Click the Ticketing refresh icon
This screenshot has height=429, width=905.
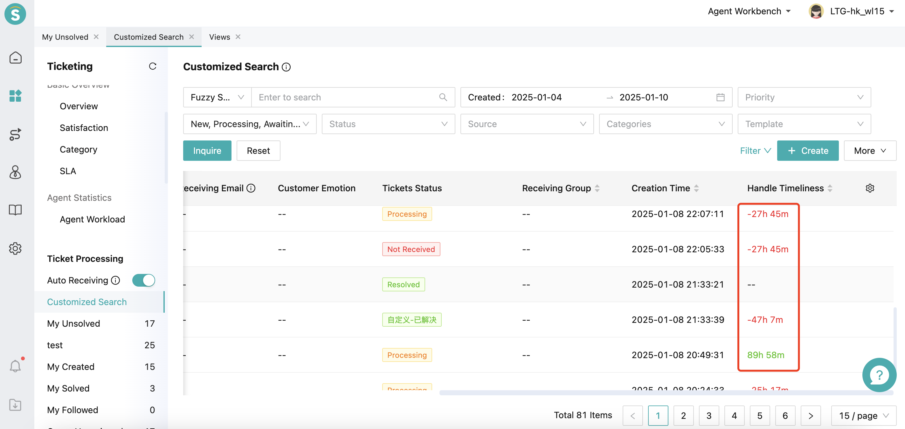pyautogui.click(x=152, y=66)
